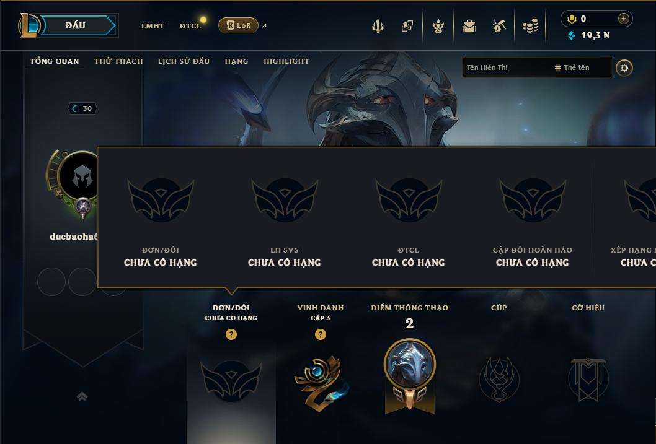Select the mastery champion portrait thumbnail

click(x=410, y=362)
